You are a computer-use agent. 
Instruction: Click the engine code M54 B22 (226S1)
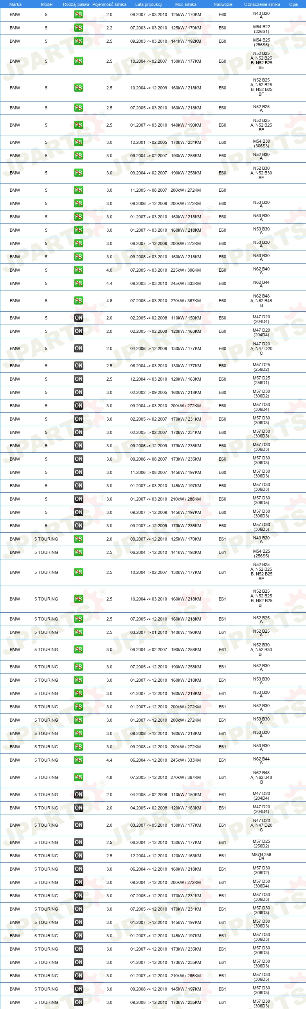[261, 29]
